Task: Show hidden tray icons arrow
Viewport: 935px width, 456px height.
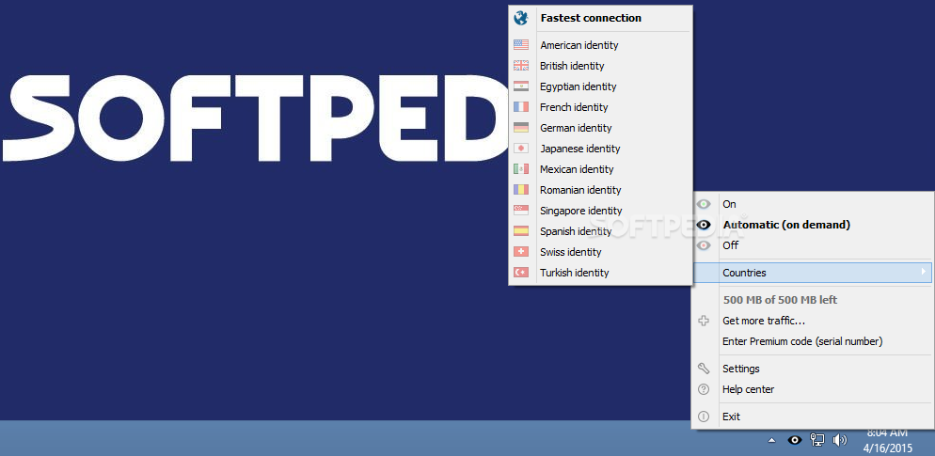Action: point(771,441)
